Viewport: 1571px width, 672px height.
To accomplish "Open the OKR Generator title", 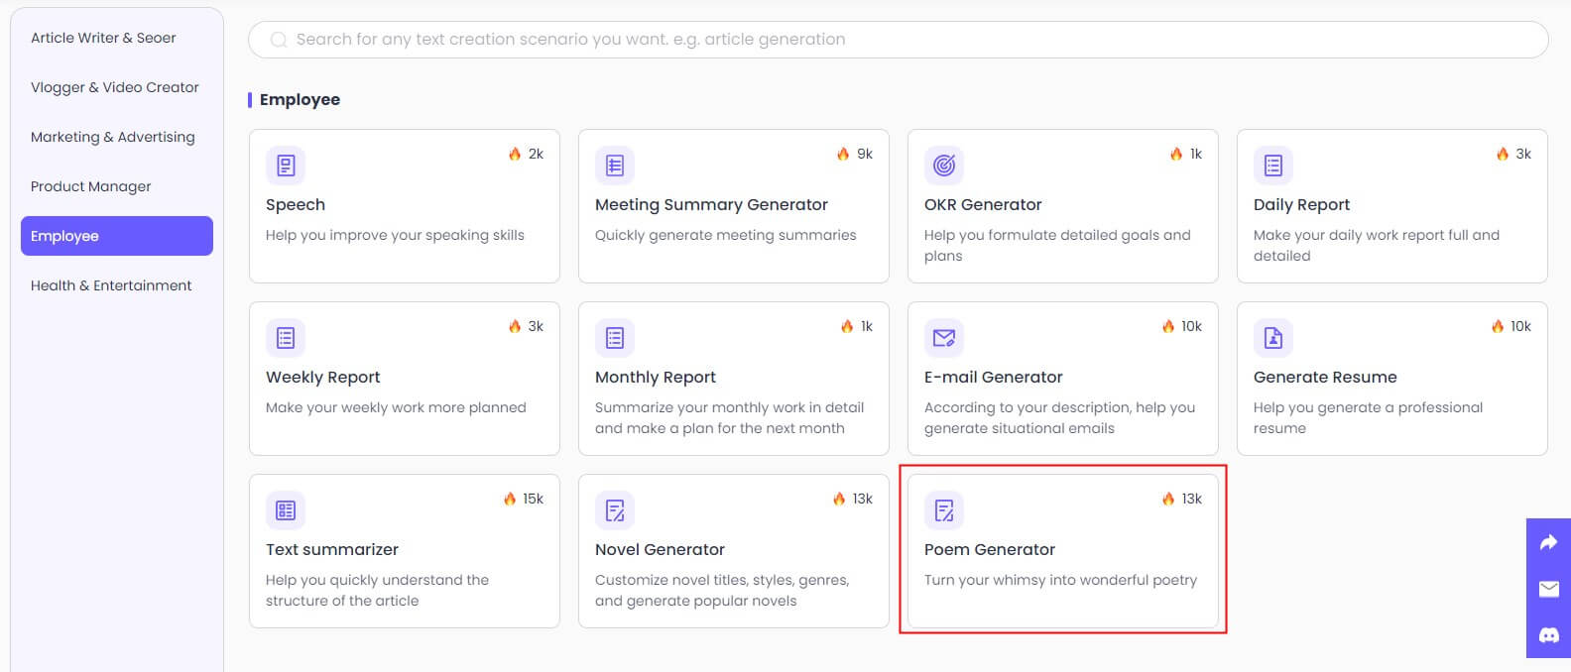I will (983, 205).
